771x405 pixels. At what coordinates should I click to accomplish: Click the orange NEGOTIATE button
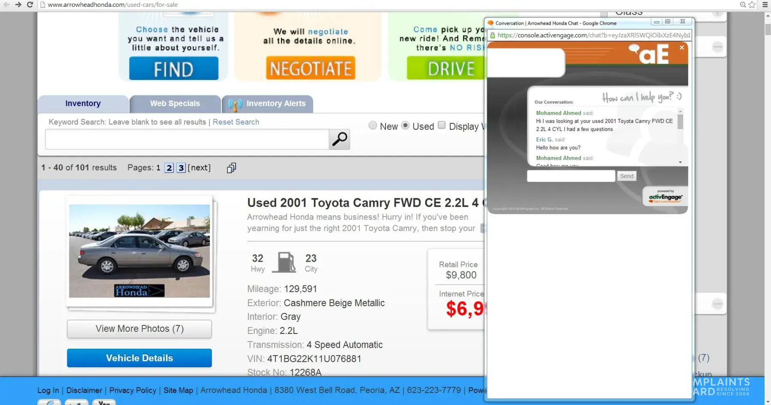311,68
